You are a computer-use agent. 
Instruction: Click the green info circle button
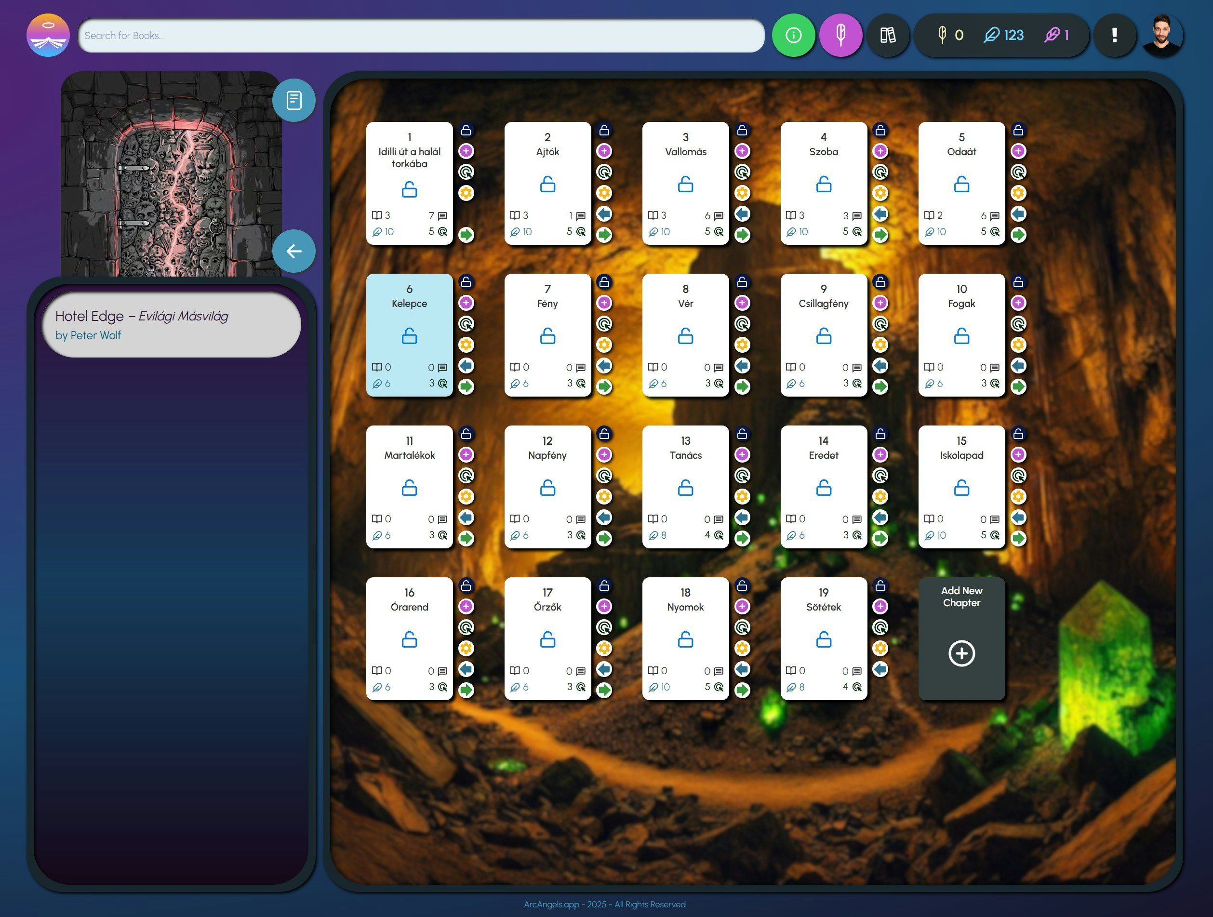click(x=793, y=36)
